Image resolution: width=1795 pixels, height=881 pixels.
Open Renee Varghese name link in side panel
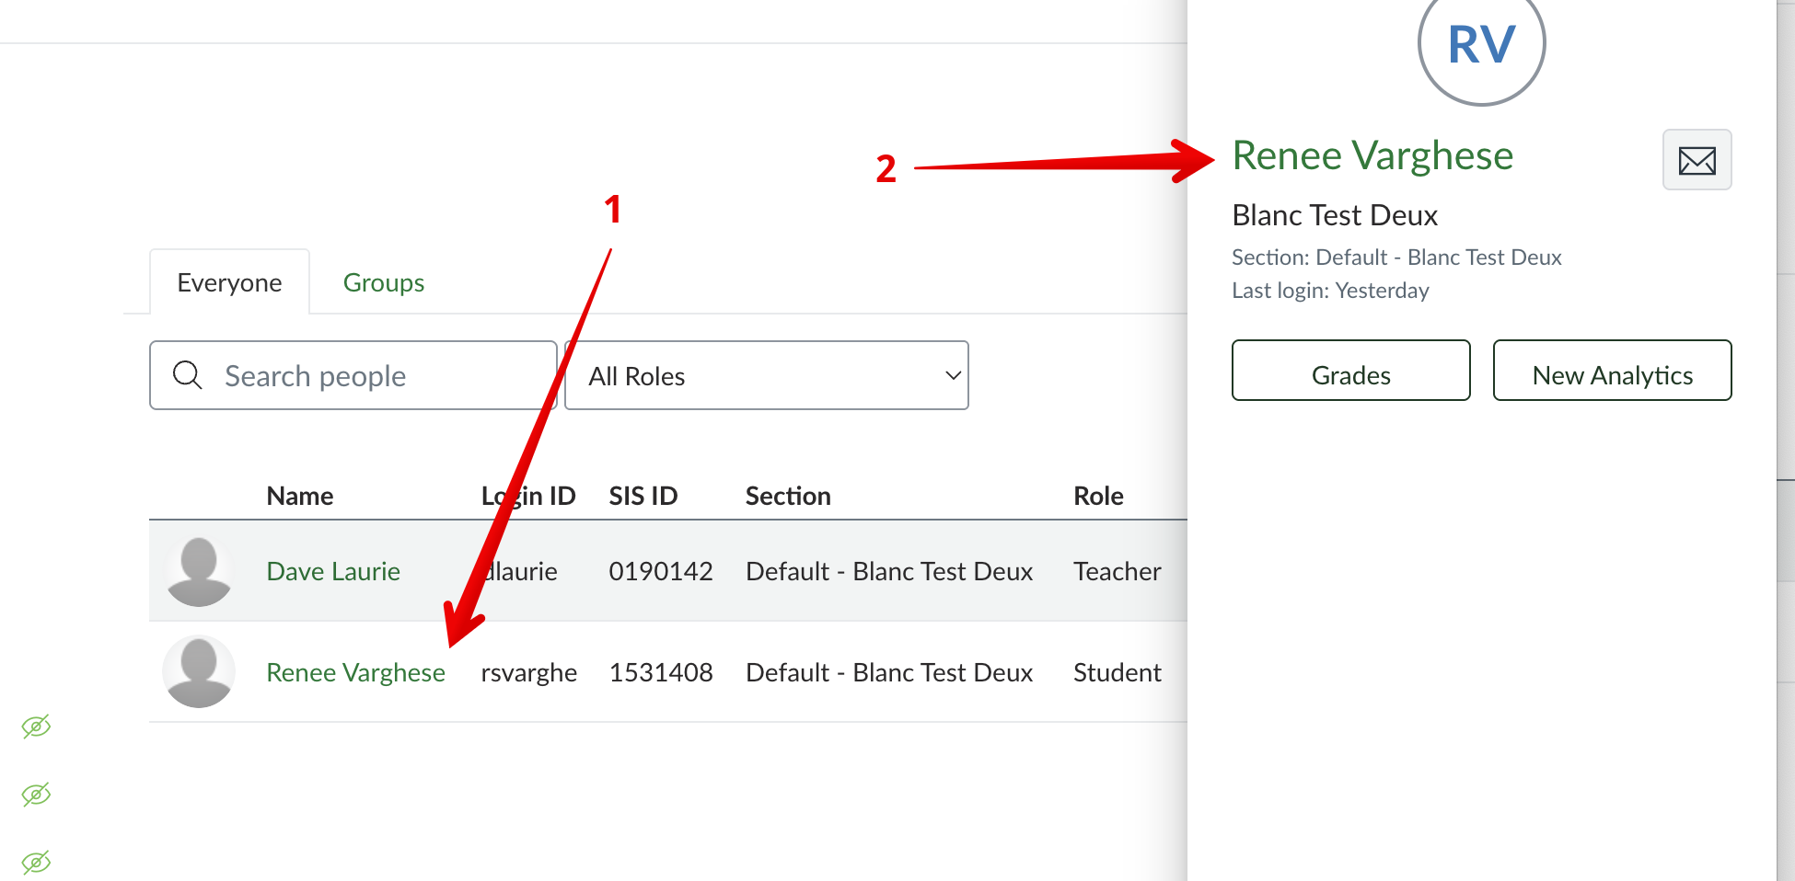point(1372,155)
